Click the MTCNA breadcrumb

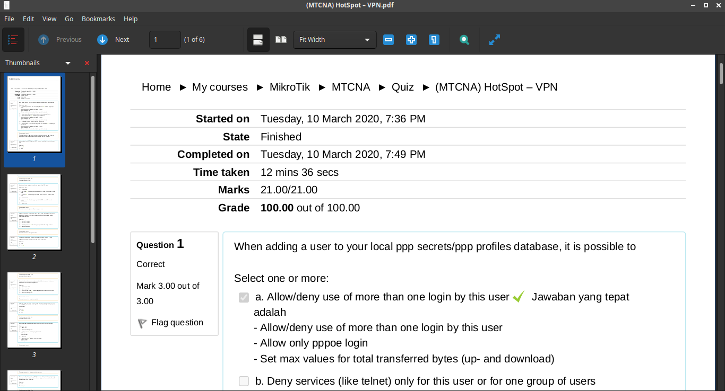pyautogui.click(x=351, y=87)
